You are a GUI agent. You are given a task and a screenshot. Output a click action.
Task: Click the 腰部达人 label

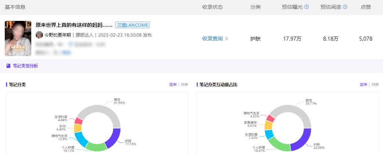point(85,35)
